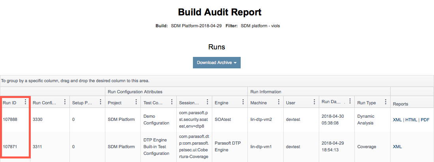
Task: Open the Run Date column options icon
Action: (350, 101)
